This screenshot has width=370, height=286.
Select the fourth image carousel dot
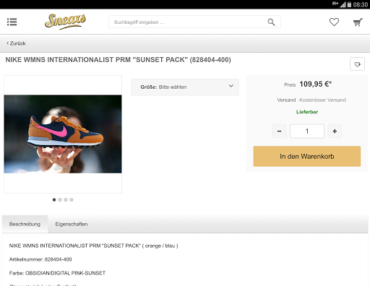click(x=72, y=200)
